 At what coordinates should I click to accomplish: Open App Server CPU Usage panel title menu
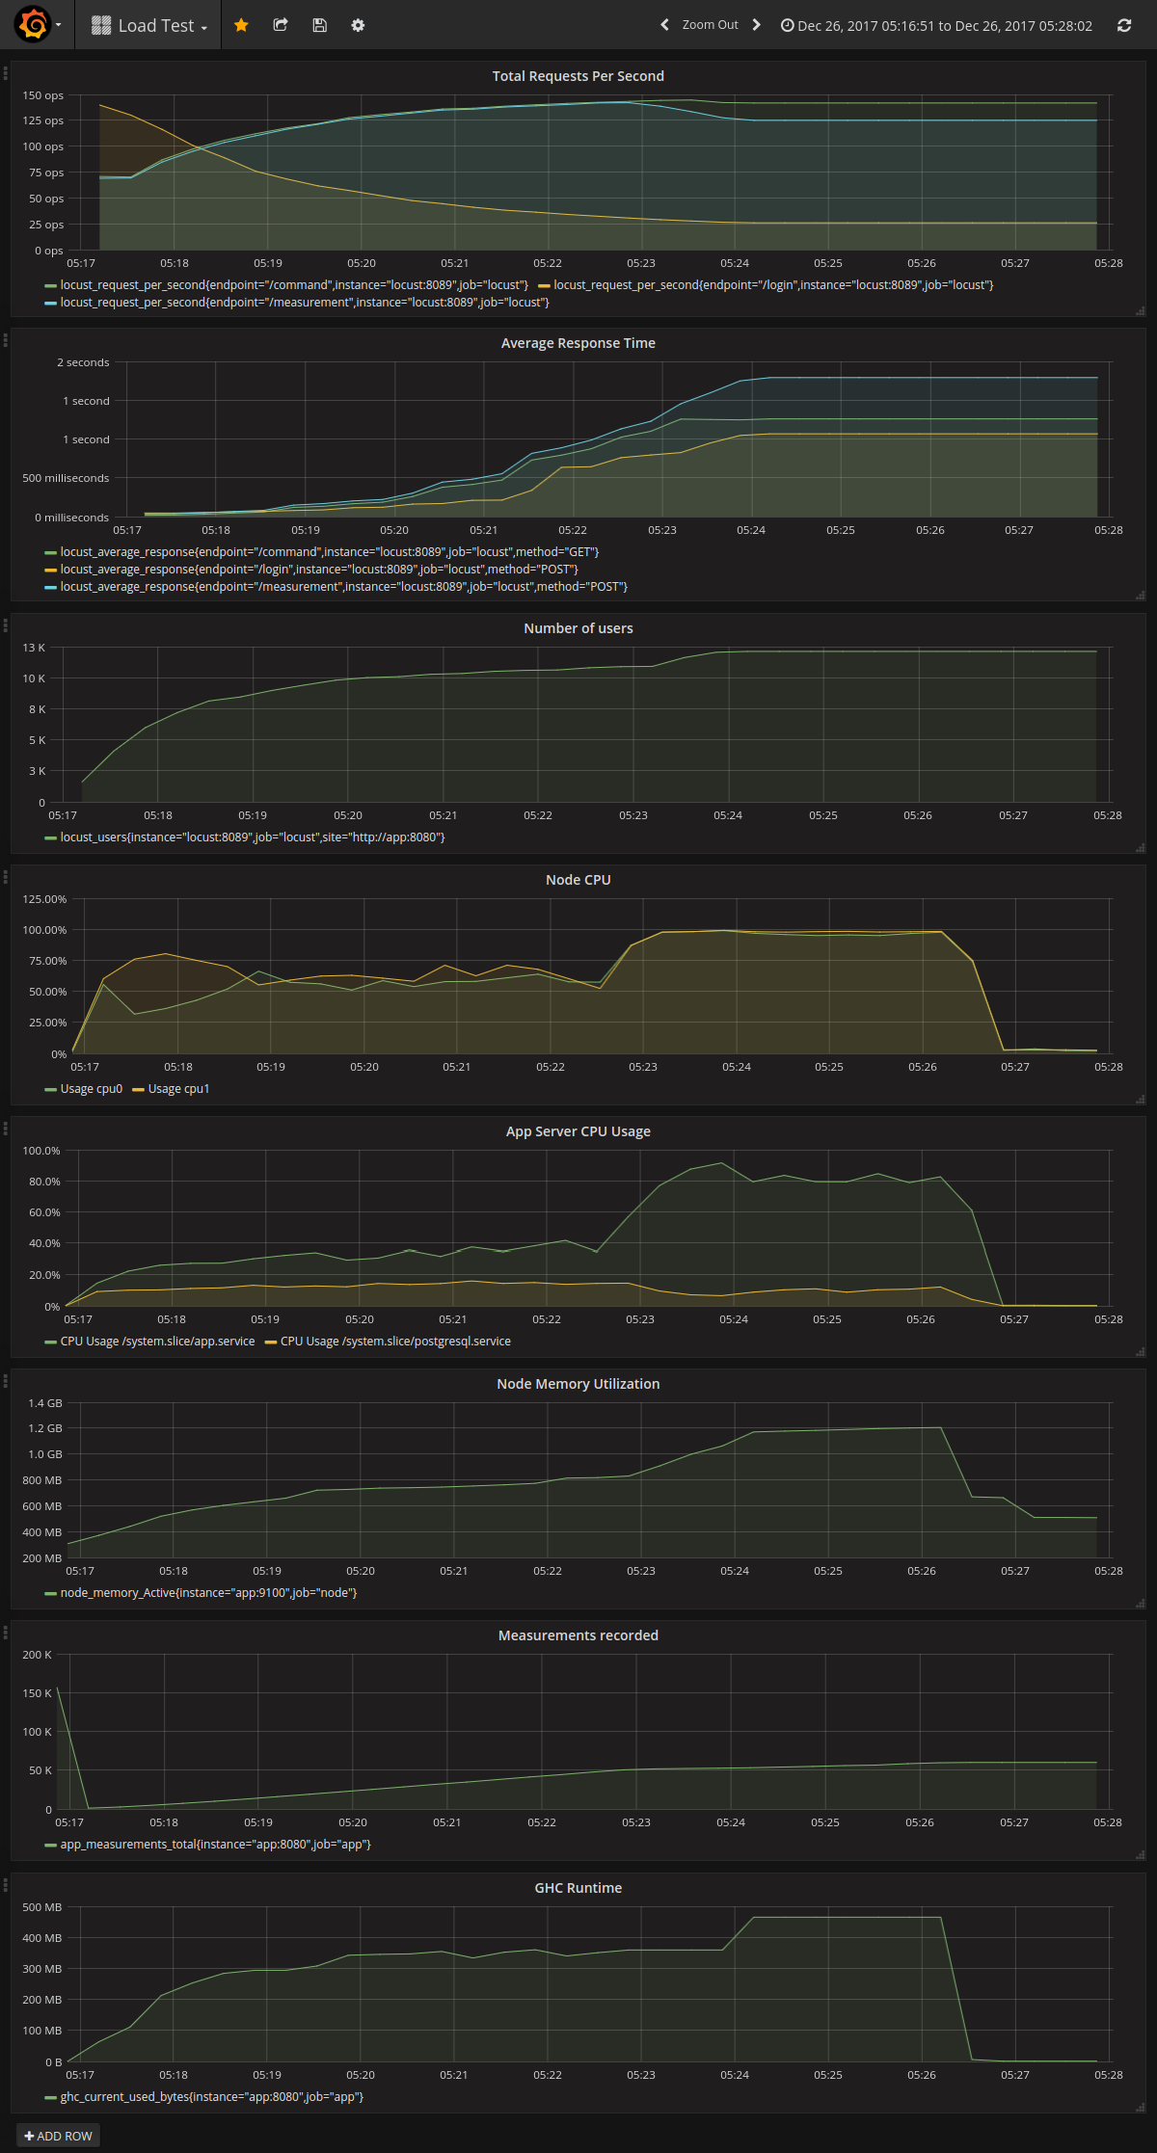[578, 1131]
